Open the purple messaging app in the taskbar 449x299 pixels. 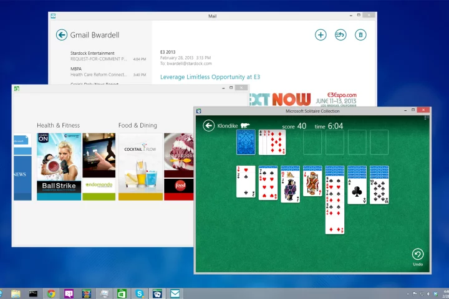pyautogui.click(x=69, y=293)
